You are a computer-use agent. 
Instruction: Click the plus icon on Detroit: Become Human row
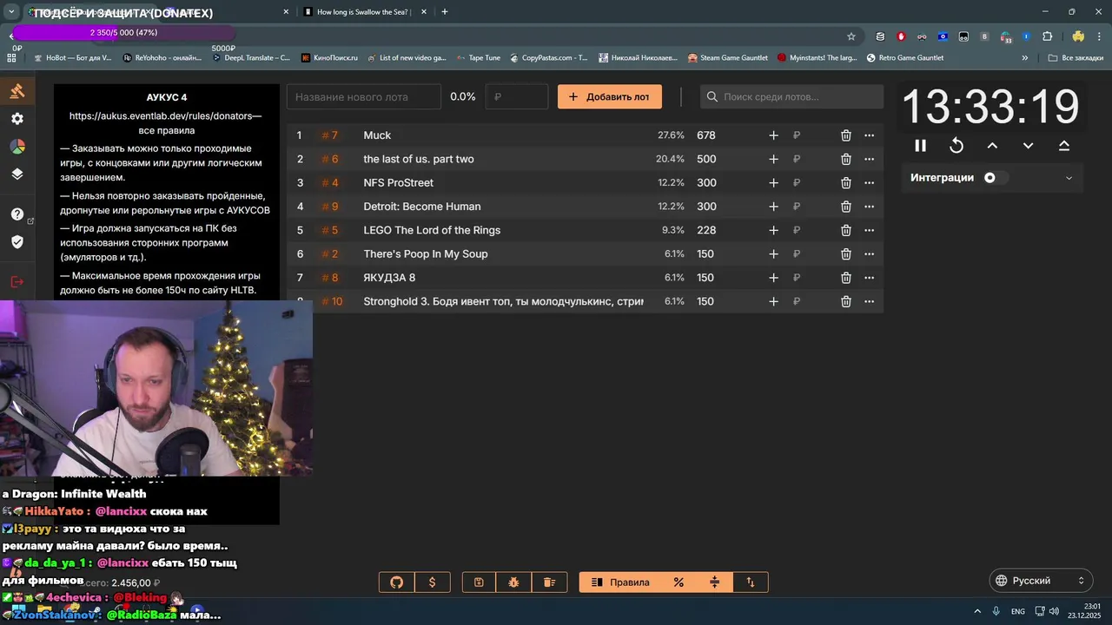click(773, 207)
